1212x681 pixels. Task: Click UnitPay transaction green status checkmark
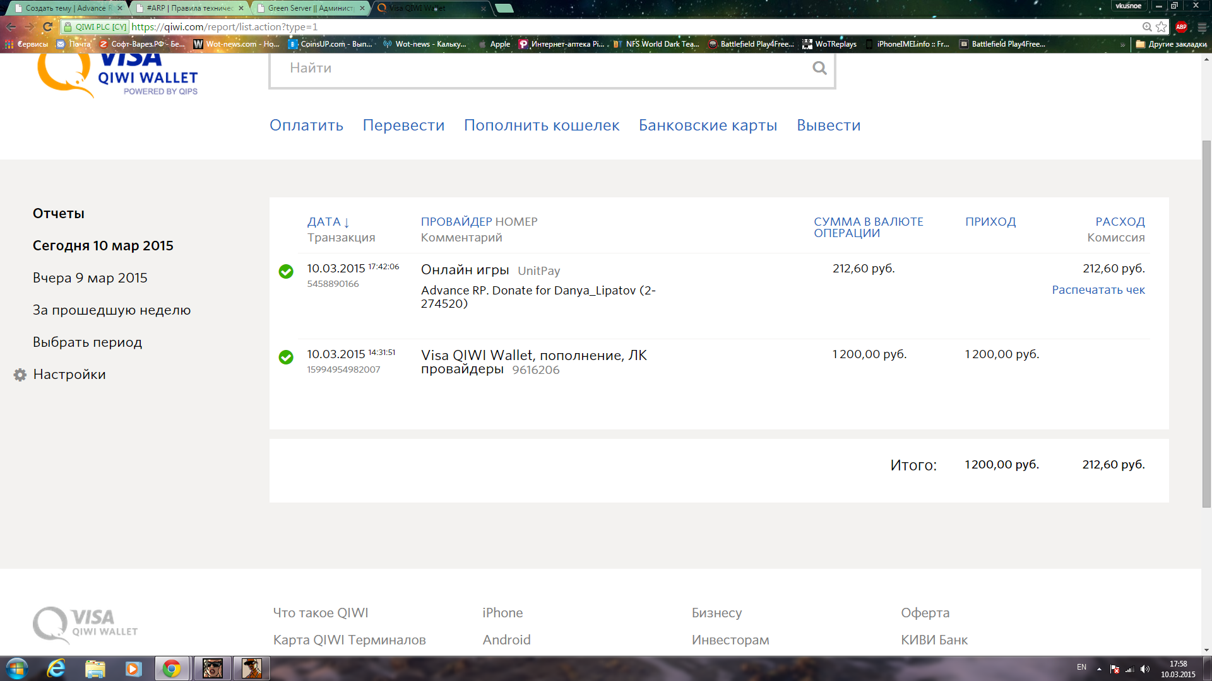[286, 271]
